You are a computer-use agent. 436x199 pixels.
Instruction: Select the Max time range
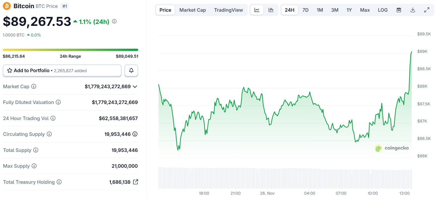tap(365, 10)
